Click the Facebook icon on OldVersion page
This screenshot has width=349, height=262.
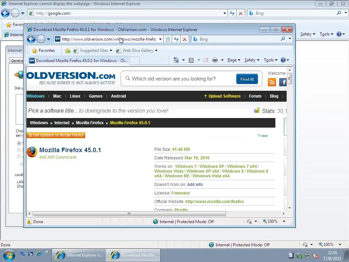[x=283, y=82]
